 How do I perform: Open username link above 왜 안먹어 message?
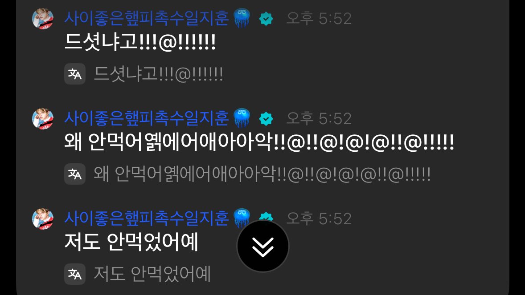click(x=147, y=118)
